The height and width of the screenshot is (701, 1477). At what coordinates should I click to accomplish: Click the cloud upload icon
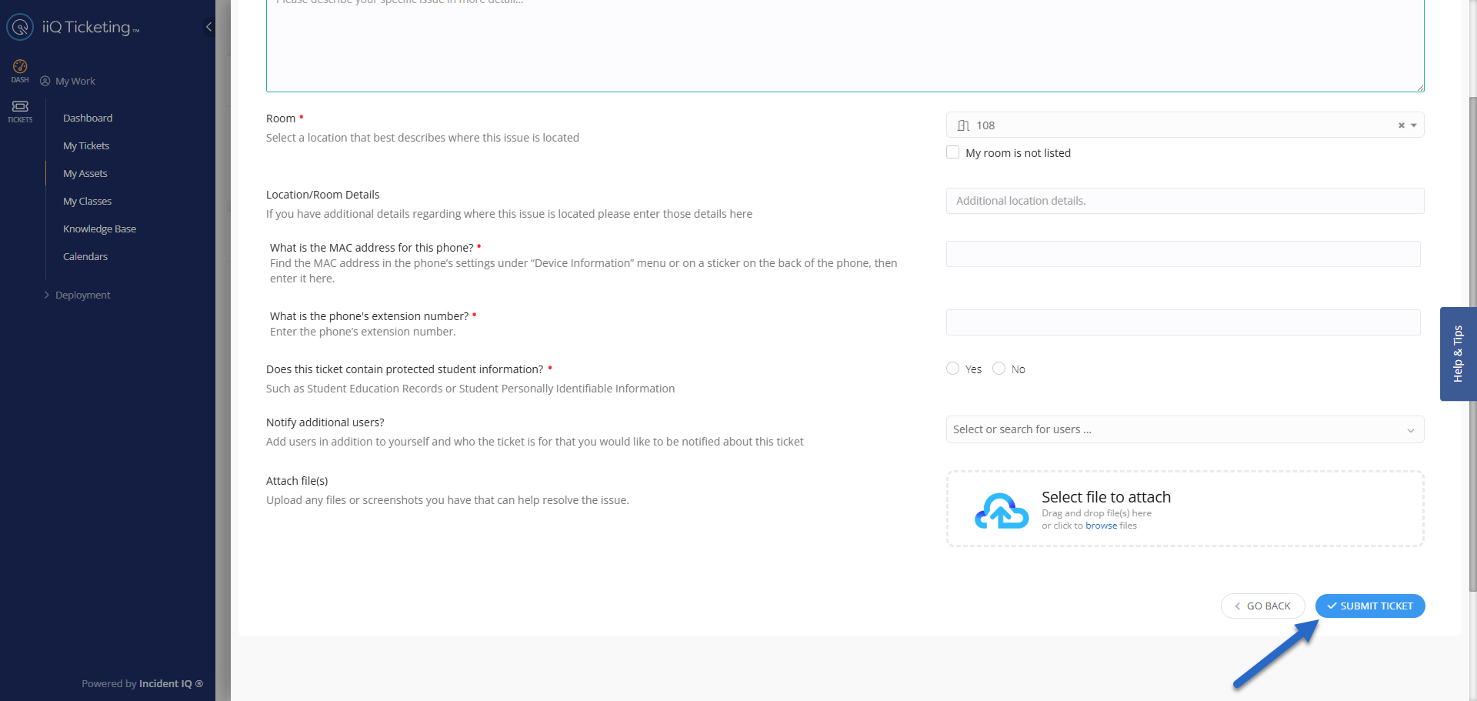pos(1001,511)
